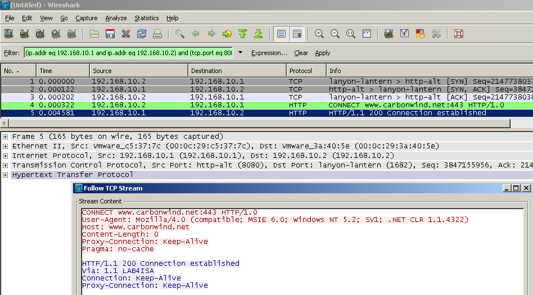533x295 pixels.
Task: Restart the current capture
Action: coord(72,34)
